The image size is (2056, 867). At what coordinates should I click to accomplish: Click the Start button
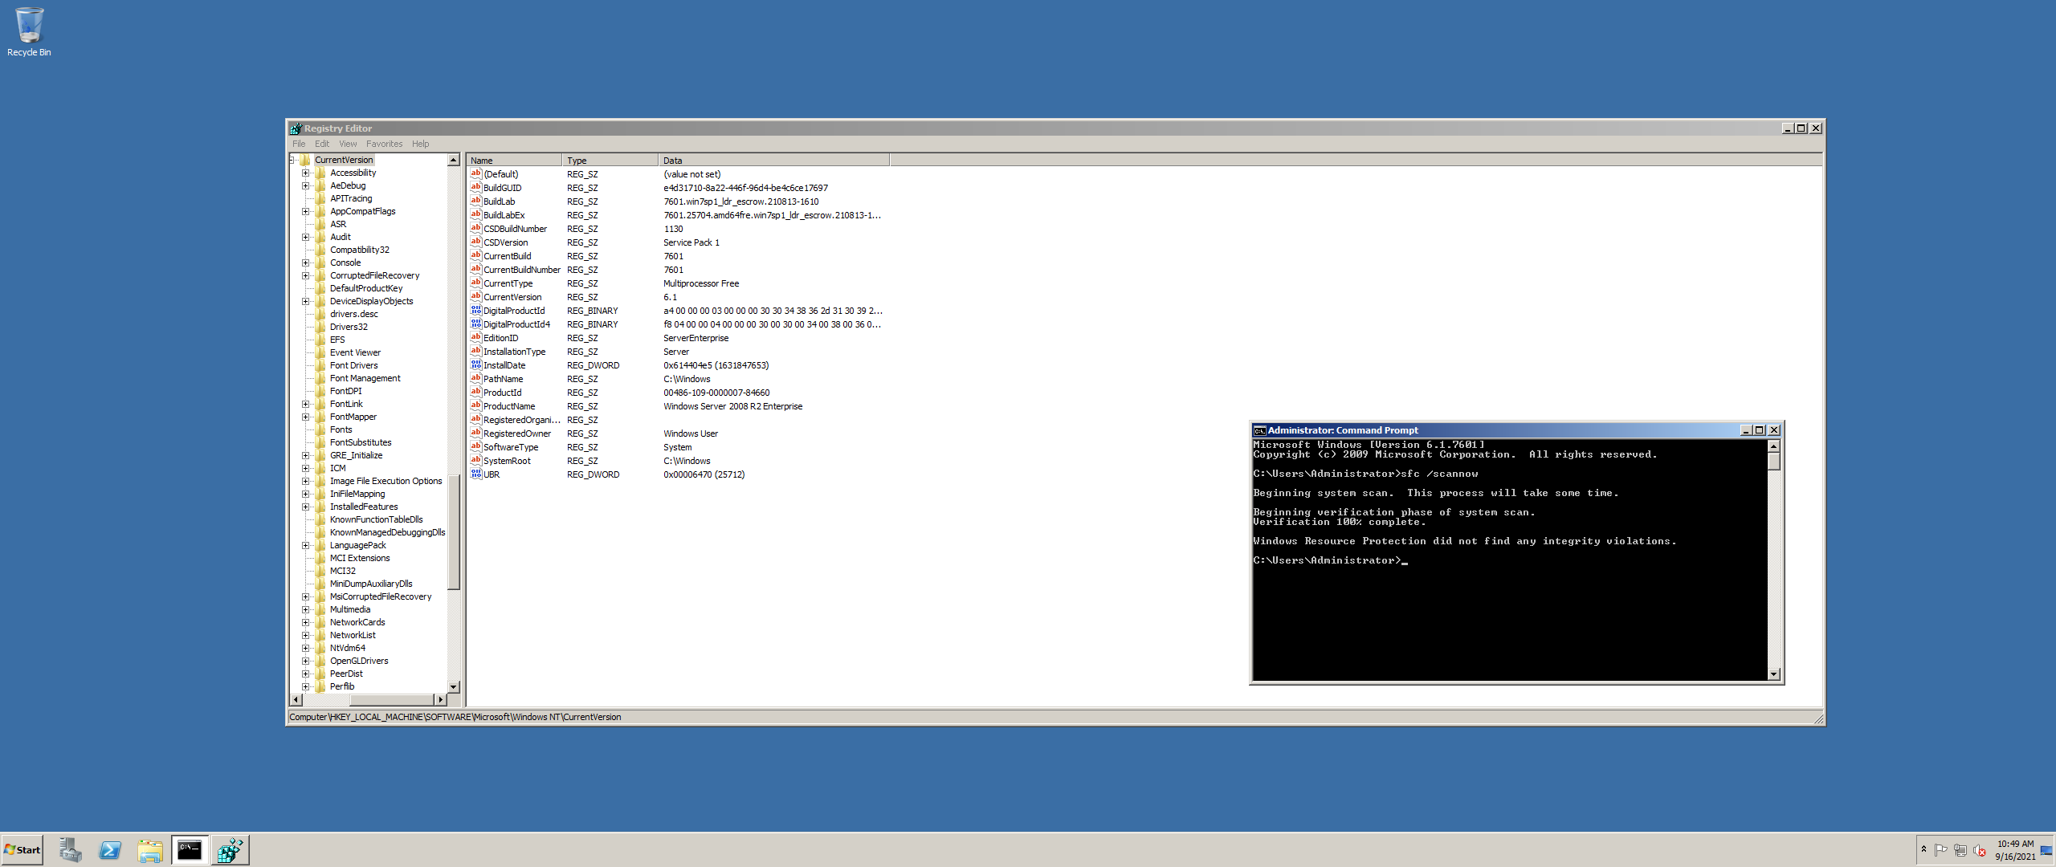click(22, 850)
